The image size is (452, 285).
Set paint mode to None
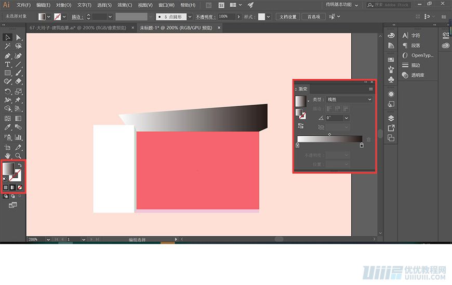pos(20,187)
